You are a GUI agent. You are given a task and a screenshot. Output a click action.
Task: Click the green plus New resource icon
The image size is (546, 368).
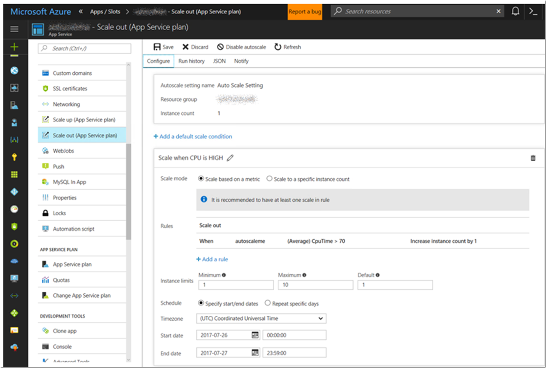point(14,47)
